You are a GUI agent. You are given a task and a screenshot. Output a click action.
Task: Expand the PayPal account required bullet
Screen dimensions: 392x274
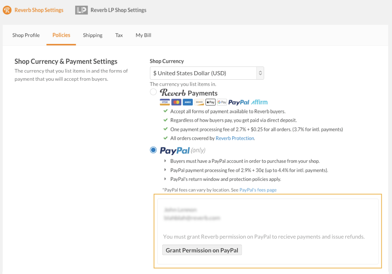tap(165, 161)
